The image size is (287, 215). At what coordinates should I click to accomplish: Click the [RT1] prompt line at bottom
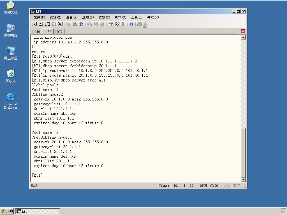37,175
